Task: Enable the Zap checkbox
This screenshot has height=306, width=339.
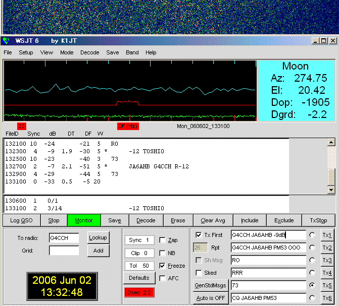Action: coord(162,240)
